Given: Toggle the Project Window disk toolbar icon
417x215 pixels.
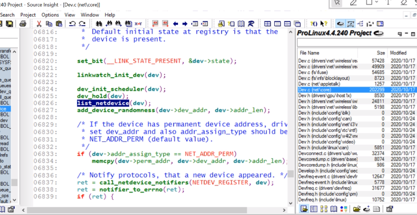Looking at the screenshot, I should pos(340,24).
